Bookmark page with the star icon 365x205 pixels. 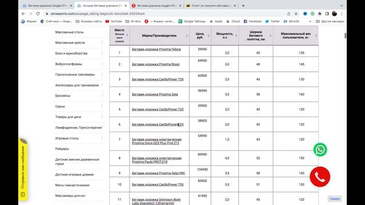point(296,14)
